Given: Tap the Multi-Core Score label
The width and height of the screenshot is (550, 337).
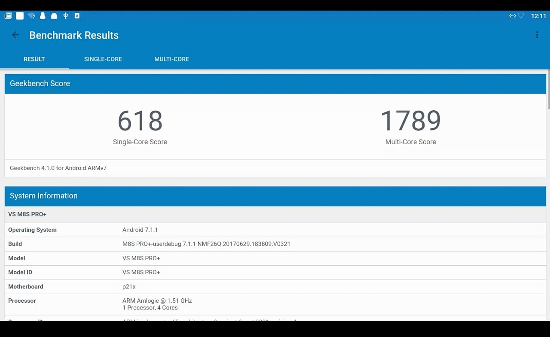Looking at the screenshot, I should point(411,142).
